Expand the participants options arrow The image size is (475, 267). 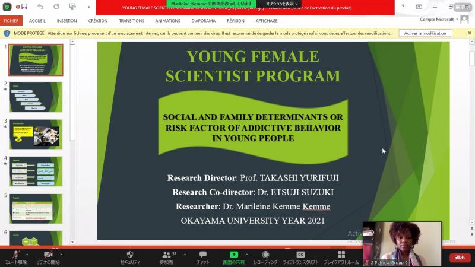(185, 255)
